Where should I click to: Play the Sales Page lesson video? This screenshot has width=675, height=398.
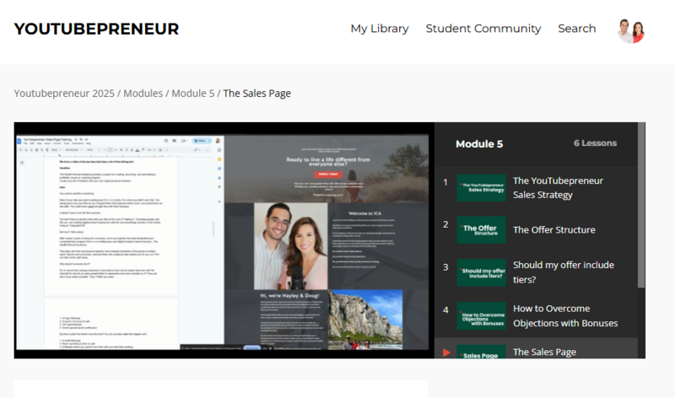tap(224, 240)
